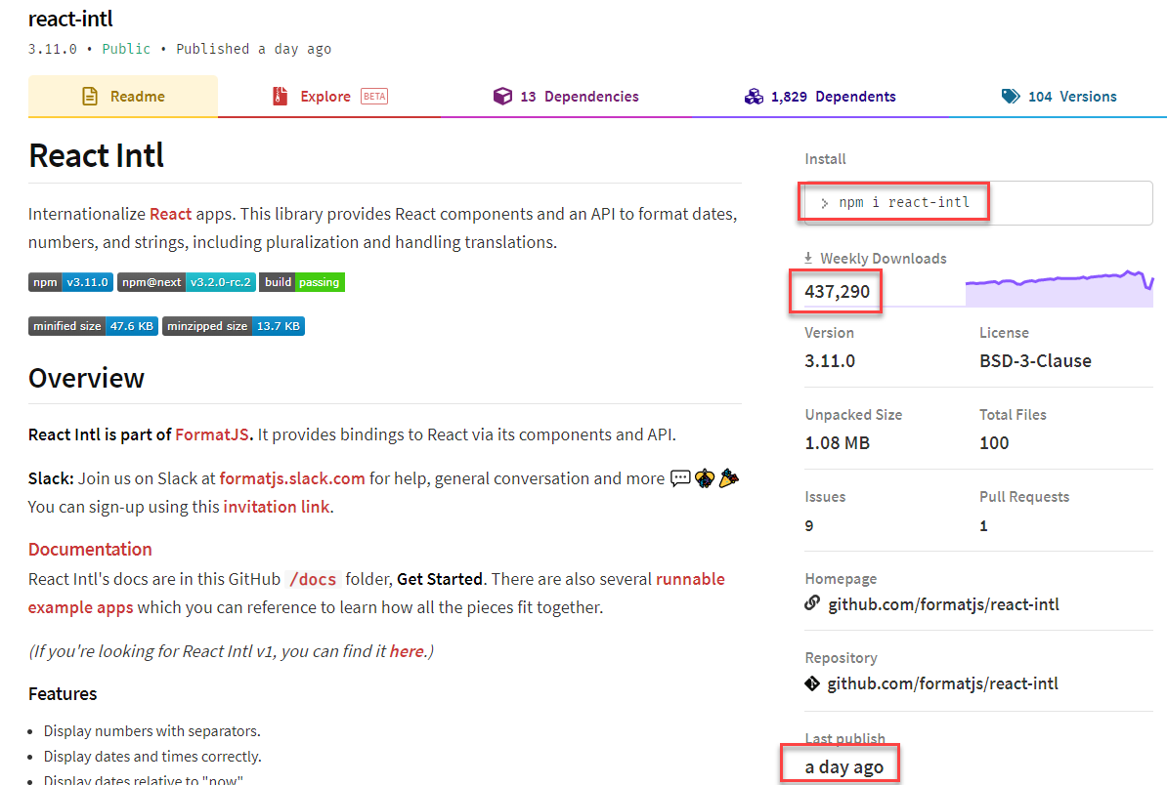Click the Dependents cubes icon
1167x785 pixels.
coord(754,96)
